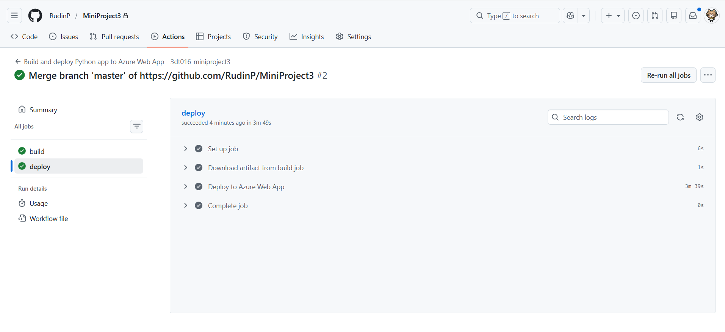The image size is (725, 332).
Task: Expand the Download artifact from build job step
Action: pos(186,168)
